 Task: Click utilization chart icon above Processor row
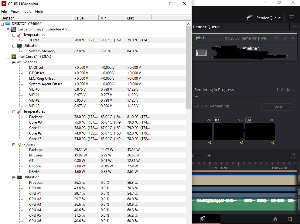click(19, 177)
